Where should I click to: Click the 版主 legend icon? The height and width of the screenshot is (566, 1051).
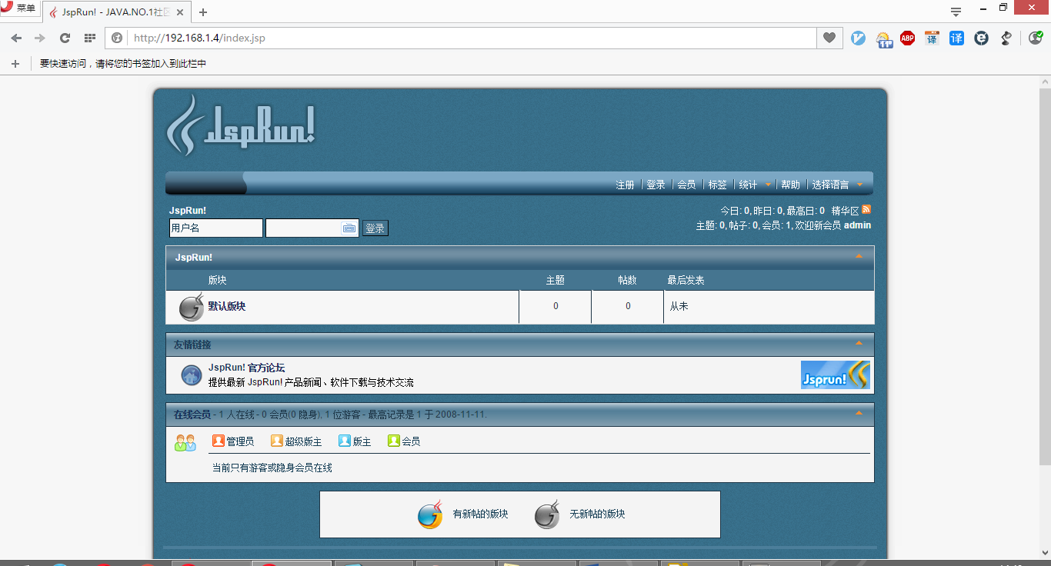tap(345, 441)
